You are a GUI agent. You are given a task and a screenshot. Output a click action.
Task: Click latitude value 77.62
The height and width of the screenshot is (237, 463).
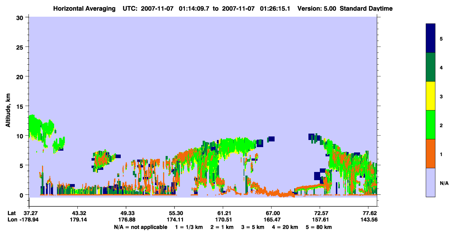[370, 213]
